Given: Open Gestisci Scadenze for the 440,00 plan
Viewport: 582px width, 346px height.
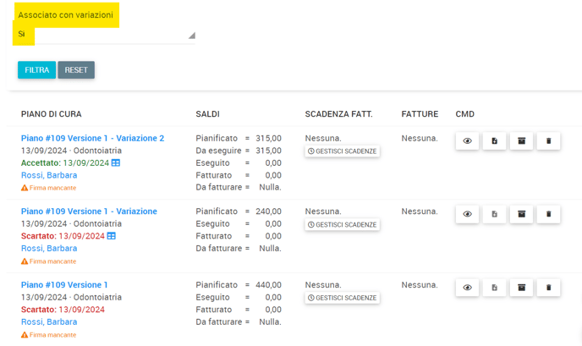Looking at the screenshot, I should coord(343,298).
